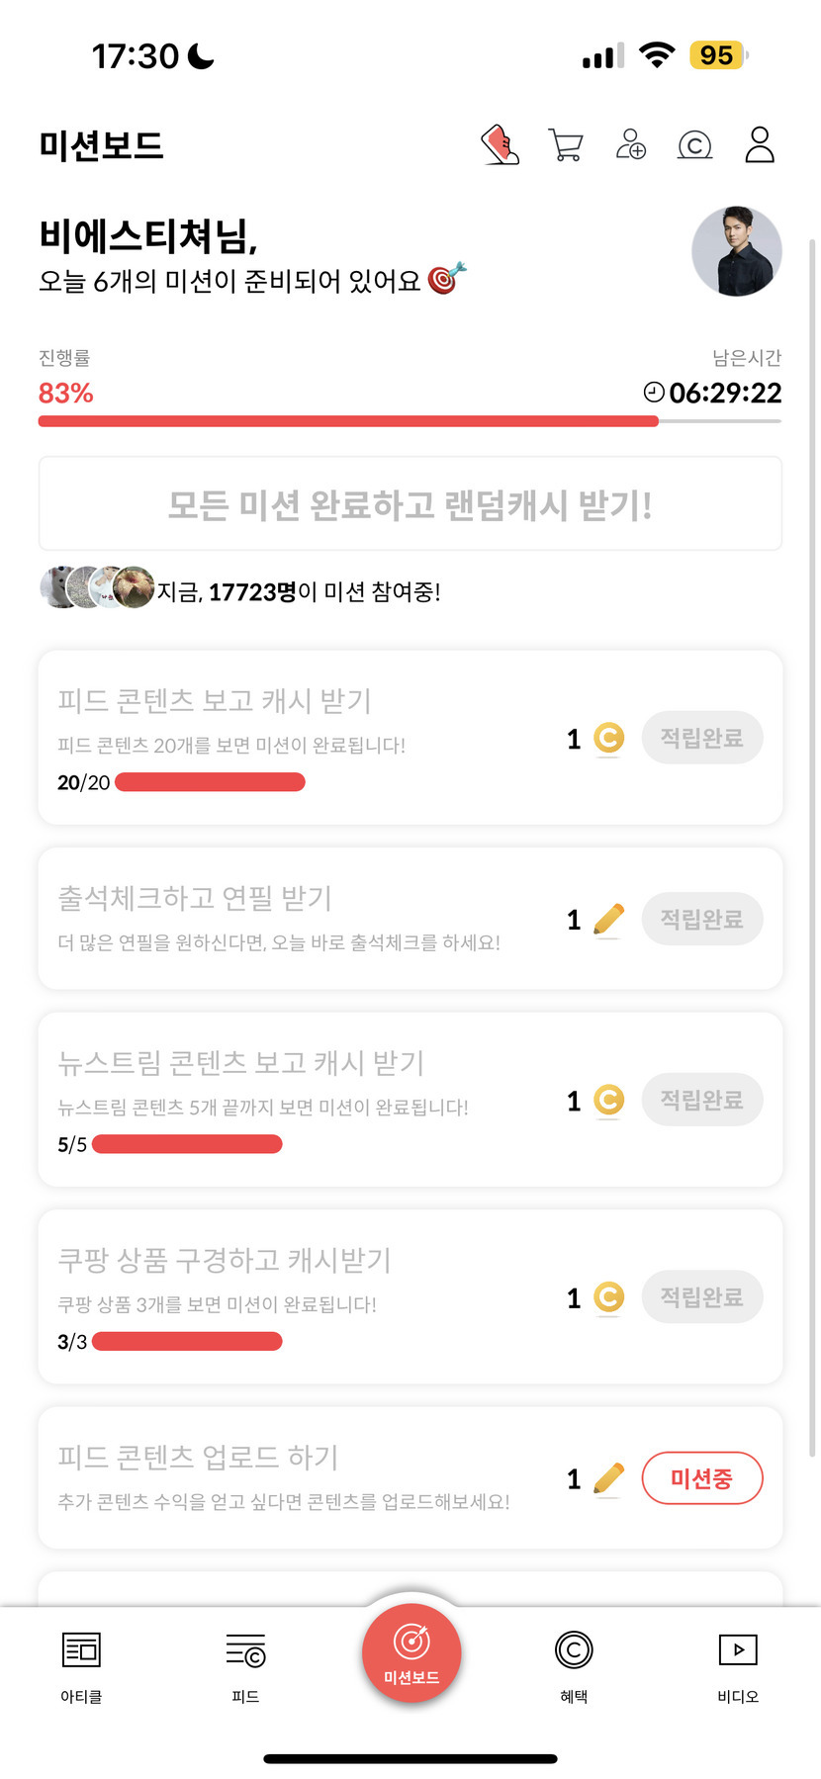Switch to the 아티클 tab
Screen dimensions: 821x1779
81,1667
